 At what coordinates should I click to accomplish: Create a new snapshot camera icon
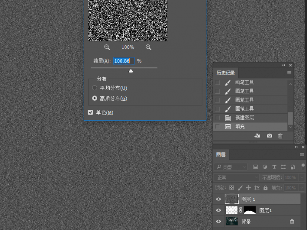(x=270, y=136)
